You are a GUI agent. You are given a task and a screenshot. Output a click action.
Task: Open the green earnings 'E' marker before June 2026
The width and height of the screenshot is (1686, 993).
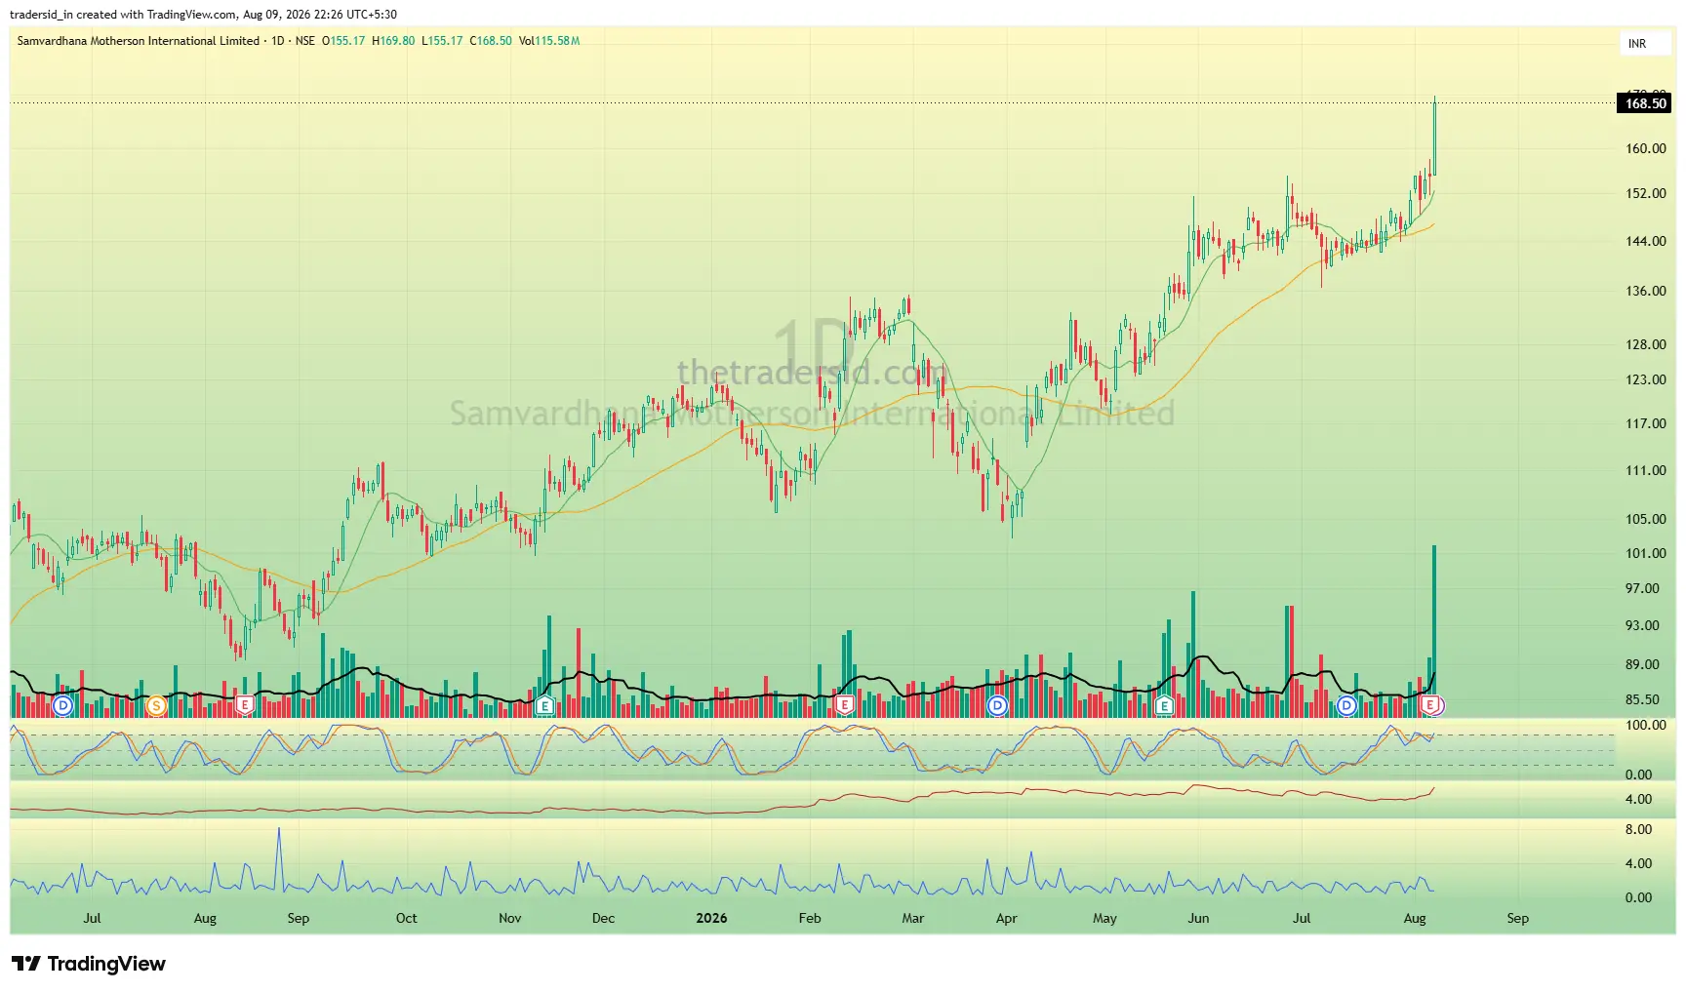tap(1164, 704)
